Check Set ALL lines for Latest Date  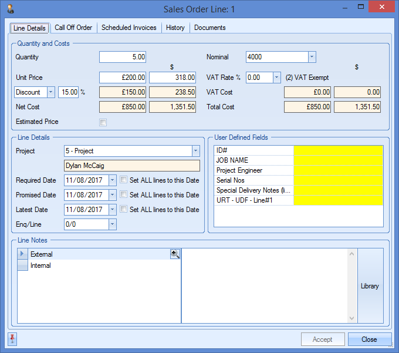(123, 210)
